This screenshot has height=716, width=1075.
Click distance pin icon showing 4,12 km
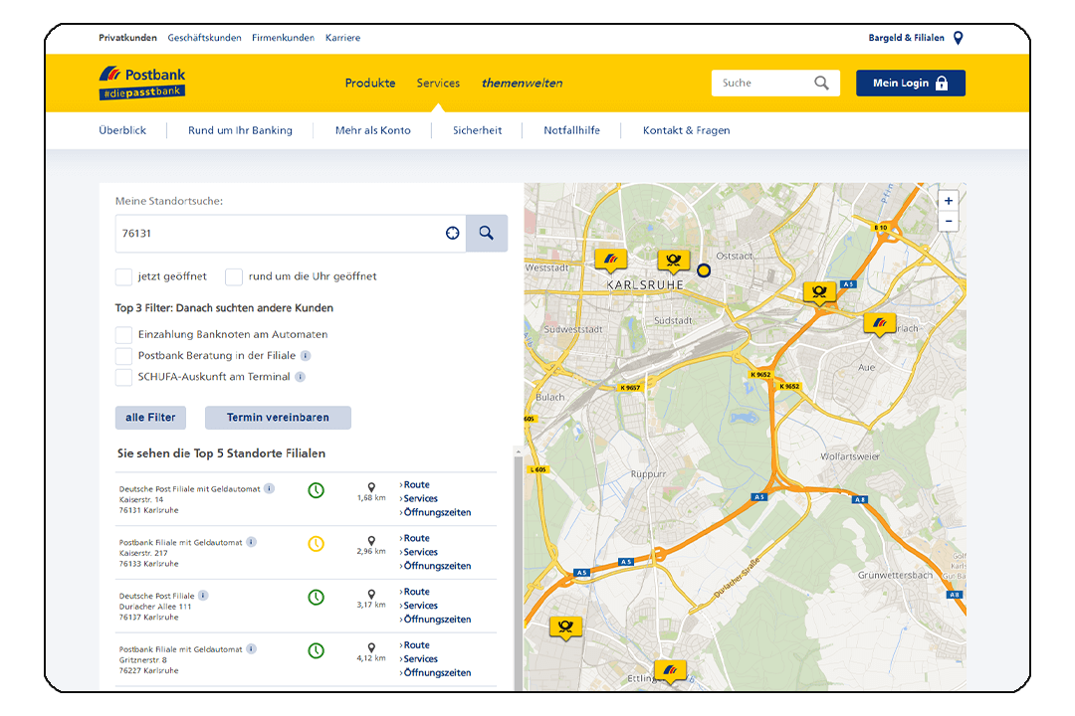[x=371, y=647]
